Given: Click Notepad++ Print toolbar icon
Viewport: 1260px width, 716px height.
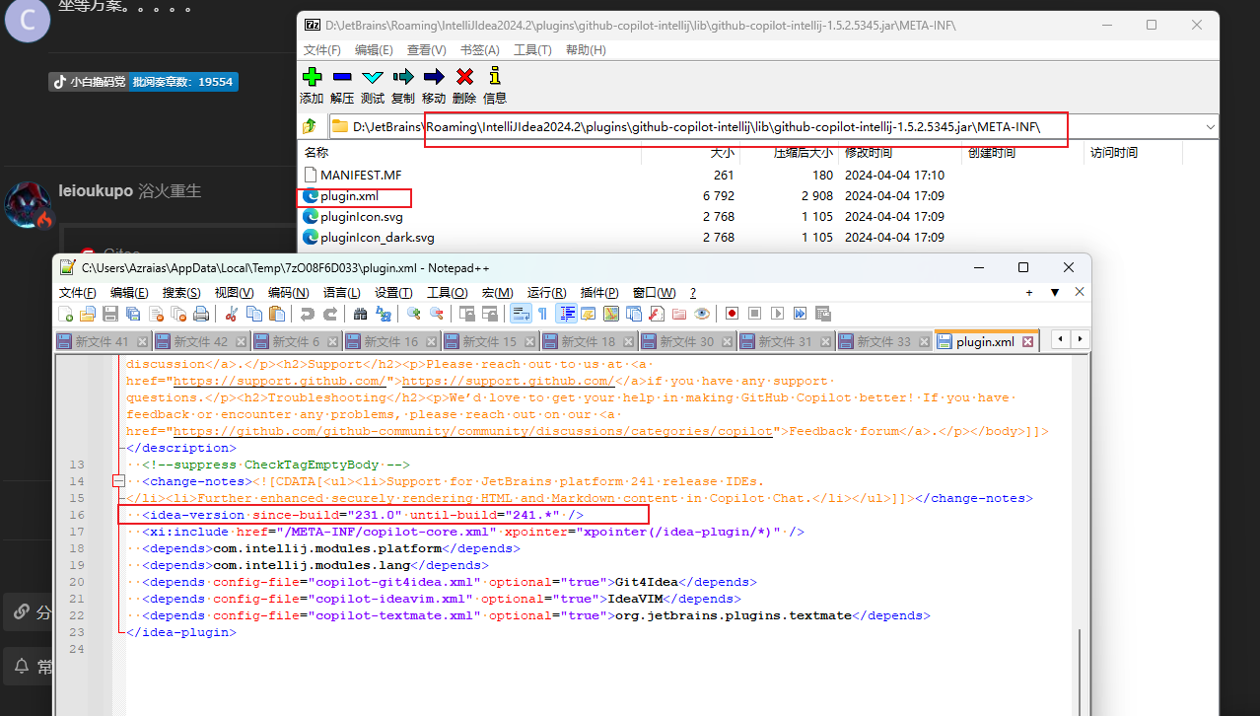Looking at the screenshot, I should point(201,314).
